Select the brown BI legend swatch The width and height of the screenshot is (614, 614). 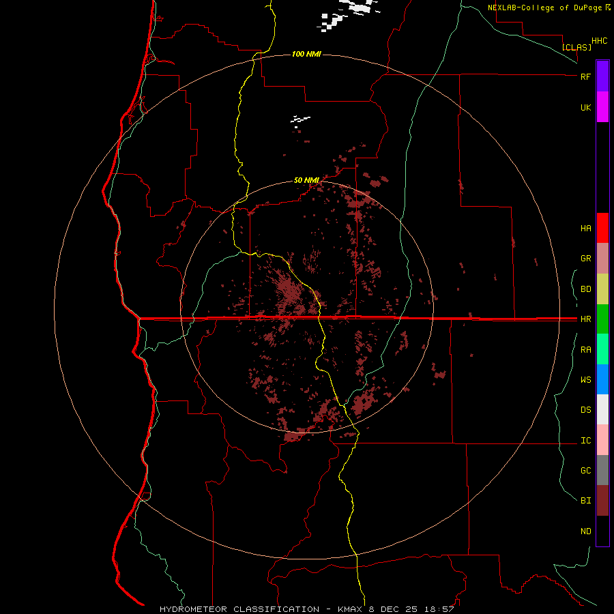click(602, 501)
